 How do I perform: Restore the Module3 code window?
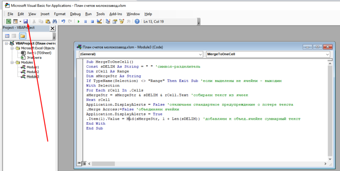pyautogui.click(x=317, y=47)
